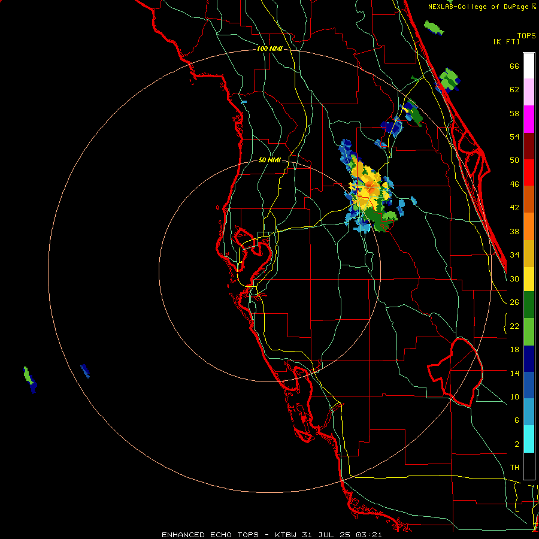Screen dimensions: 539x539
Task: Click the '100 NMI' range ring label
Action: click(x=269, y=49)
